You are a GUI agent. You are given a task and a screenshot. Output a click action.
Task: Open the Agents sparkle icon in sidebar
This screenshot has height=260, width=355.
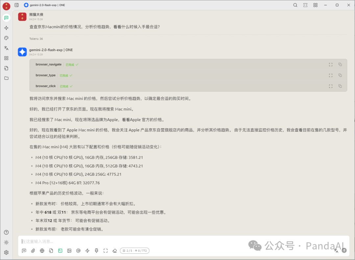[6, 28]
